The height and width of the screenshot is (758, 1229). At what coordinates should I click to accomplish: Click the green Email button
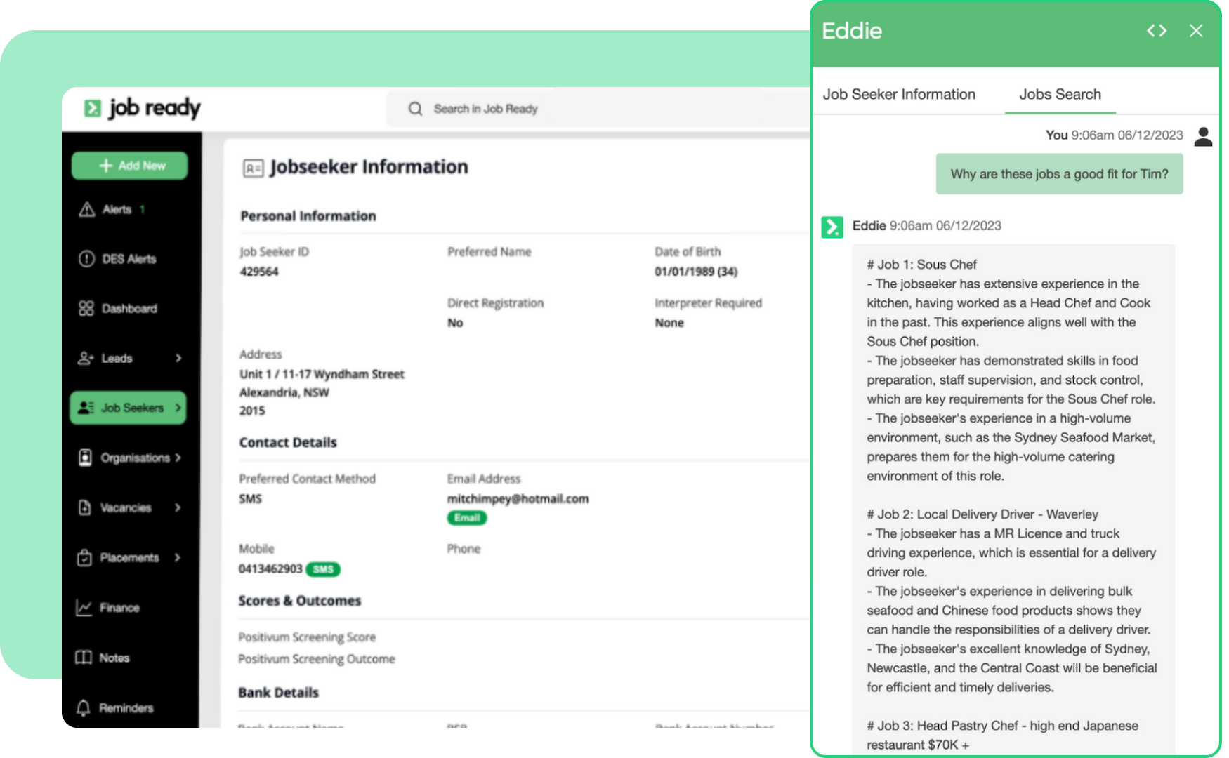pyautogui.click(x=467, y=518)
